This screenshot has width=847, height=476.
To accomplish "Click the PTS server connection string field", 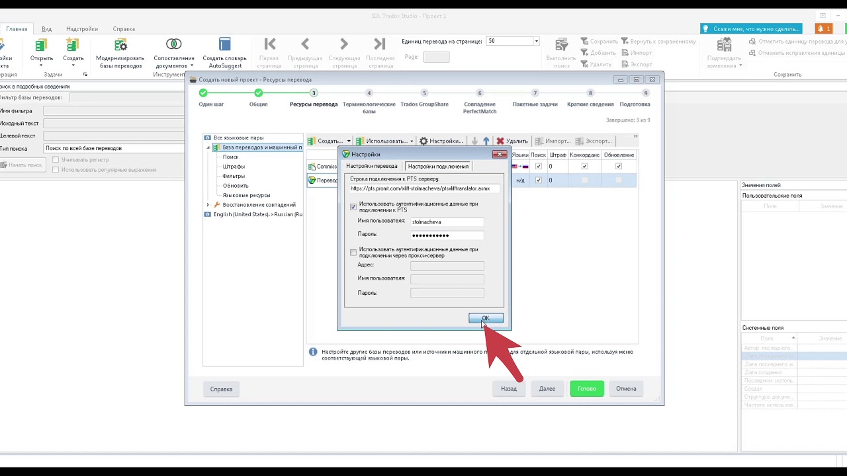I will 423,188.
